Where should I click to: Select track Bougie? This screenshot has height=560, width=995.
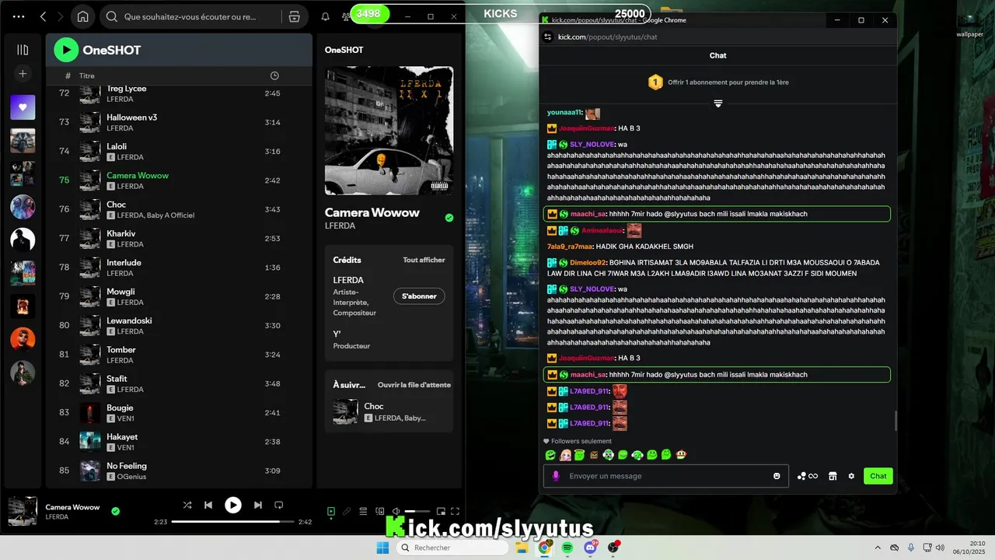179,412
